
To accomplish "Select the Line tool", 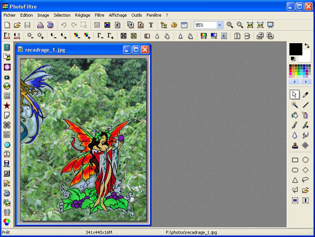I will click(x=306, y=105).
